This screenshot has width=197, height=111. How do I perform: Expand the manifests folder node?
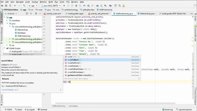tap(7, 20)
